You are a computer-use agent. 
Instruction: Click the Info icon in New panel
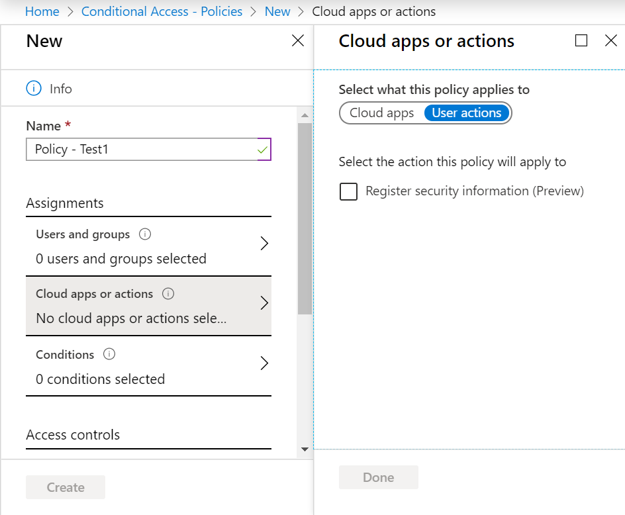(34, 89)
